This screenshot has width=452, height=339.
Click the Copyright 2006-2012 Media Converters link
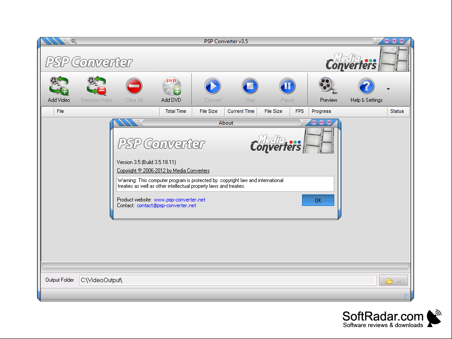point(163,170)
